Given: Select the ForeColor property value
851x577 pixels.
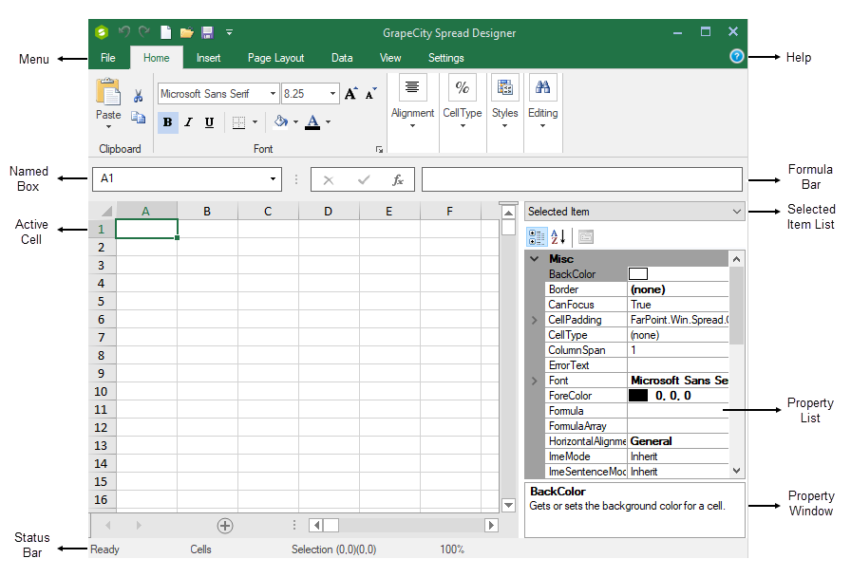Looking at the screenshot, I should click(678, 396).
